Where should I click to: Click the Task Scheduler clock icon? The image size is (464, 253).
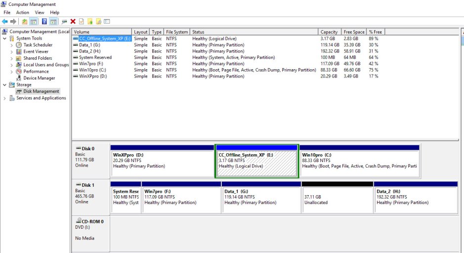pos(19,44)
